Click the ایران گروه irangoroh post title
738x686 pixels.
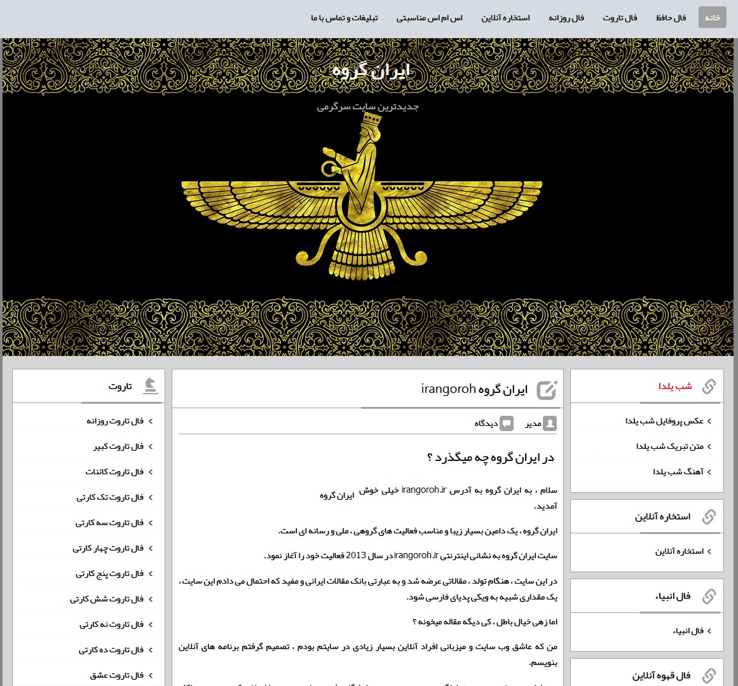pos(474,389)
